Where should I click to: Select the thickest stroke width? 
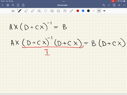[104, 11]
